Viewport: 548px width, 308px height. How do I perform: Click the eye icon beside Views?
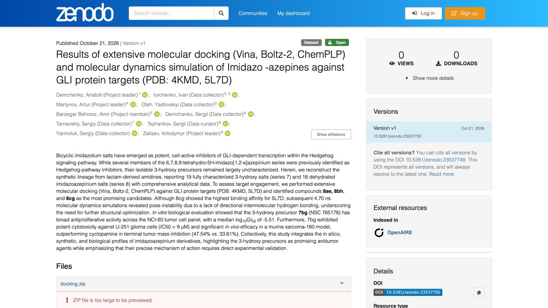(392, 63)
